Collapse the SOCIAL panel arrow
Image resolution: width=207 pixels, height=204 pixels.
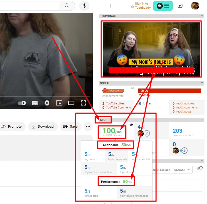click(x=202, y=83)
